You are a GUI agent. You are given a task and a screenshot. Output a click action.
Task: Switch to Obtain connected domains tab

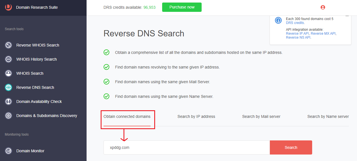(x=127, y=116)
